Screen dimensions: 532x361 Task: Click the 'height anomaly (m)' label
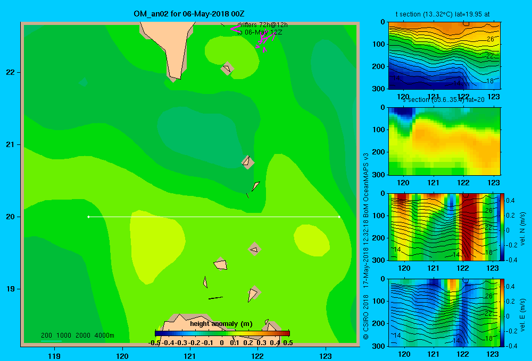221,324
